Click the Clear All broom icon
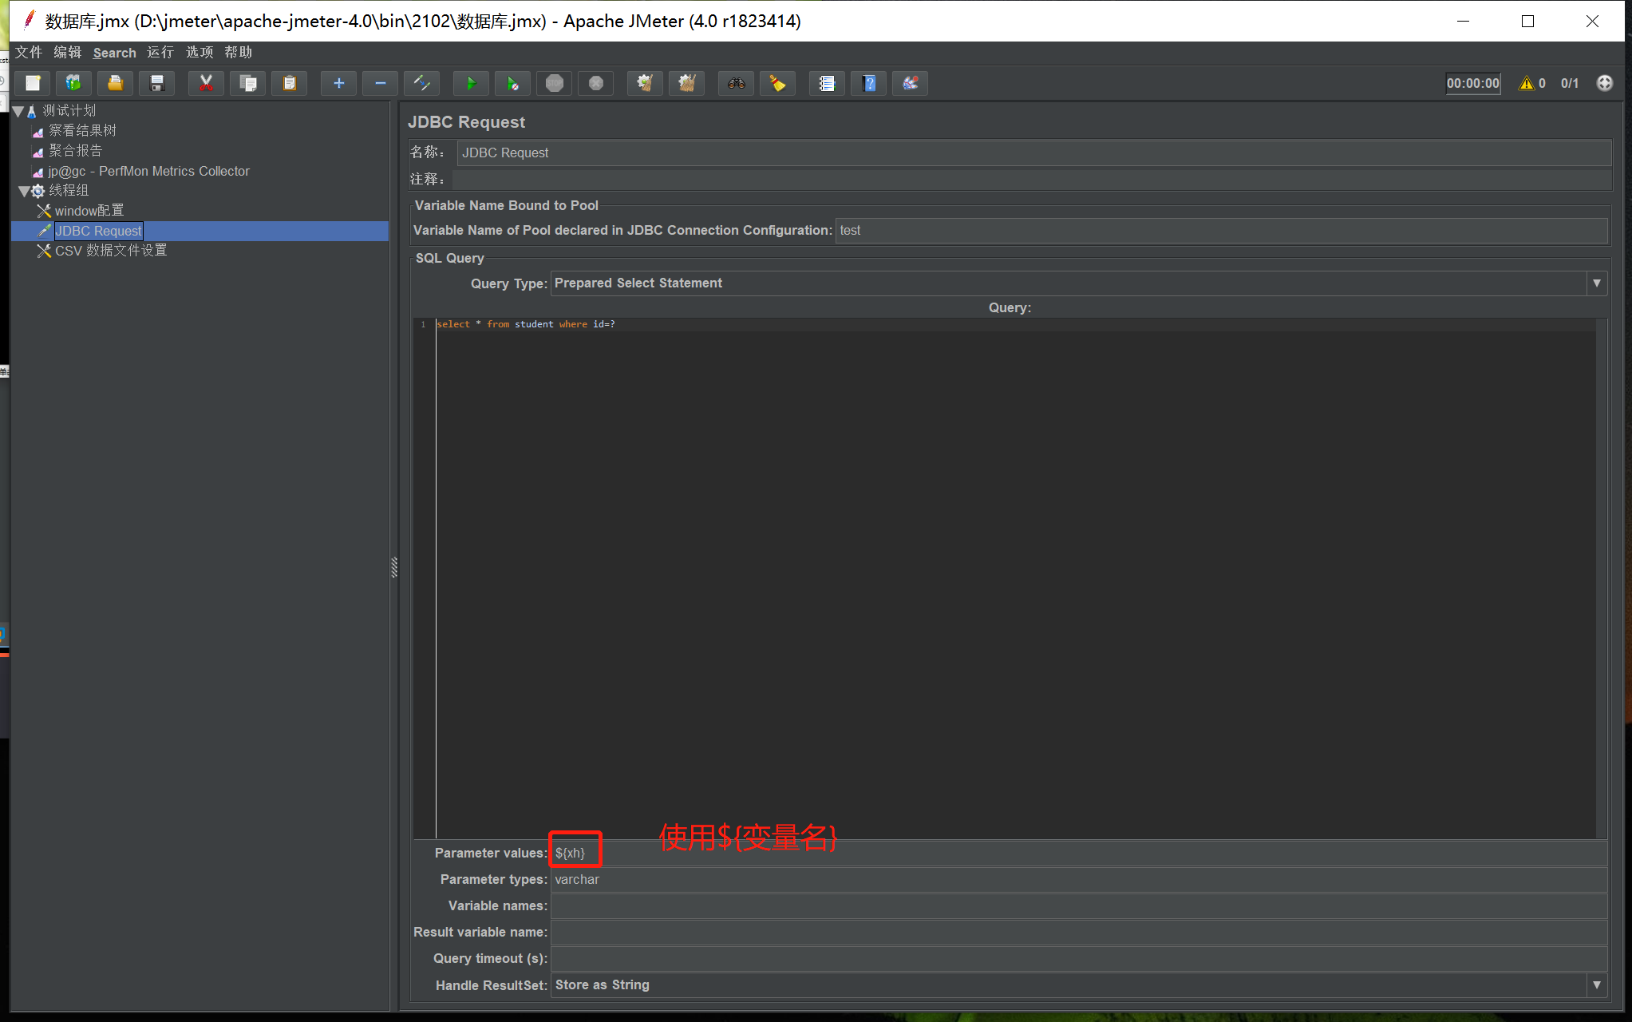 tap(686, 83)
